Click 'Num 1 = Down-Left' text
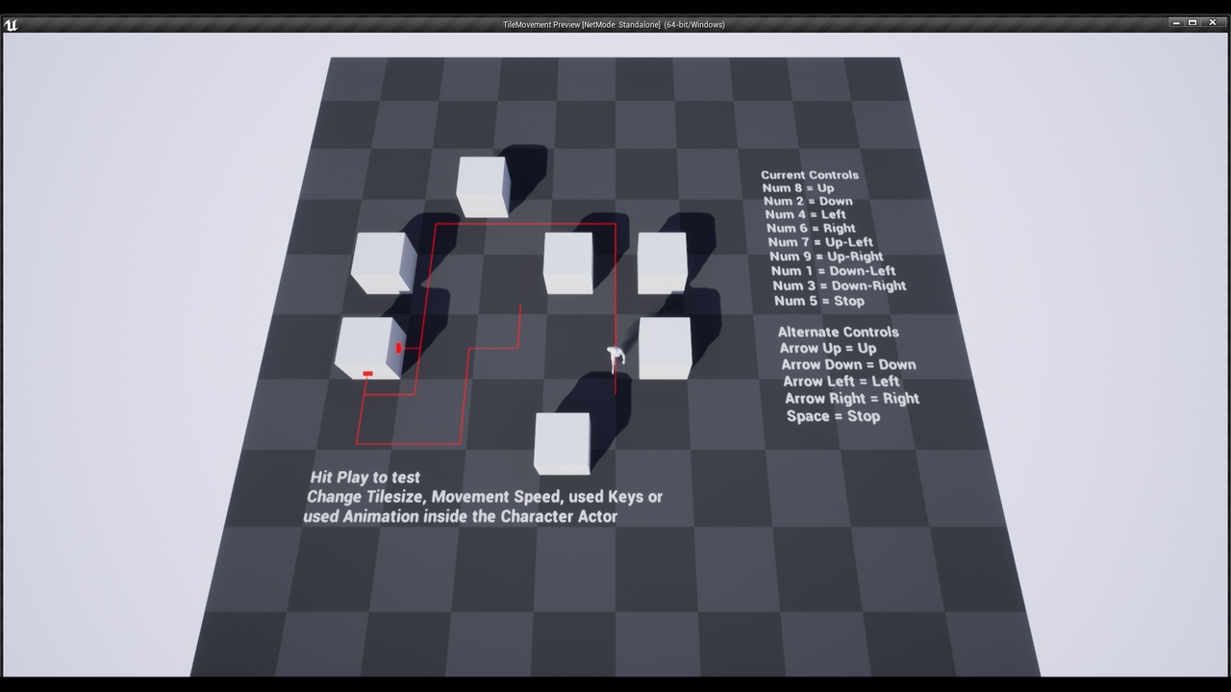The width and height of the screenshot is (1231, 692). pos(833,271)
